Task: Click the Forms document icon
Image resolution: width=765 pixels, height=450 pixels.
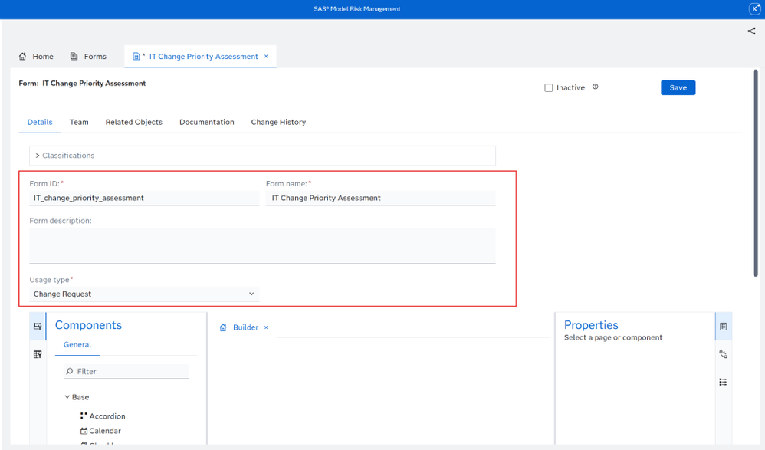Action: [x=74, y=56]
